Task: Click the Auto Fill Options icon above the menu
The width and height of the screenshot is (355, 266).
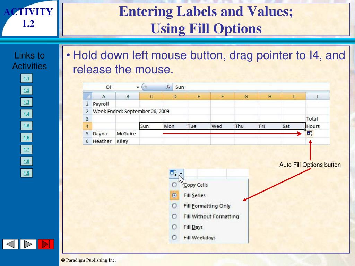Action: pyautogui.click(x=173, y=173)
